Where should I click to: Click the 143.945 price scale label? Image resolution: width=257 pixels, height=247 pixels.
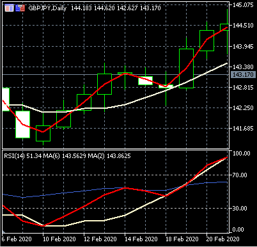point(243,46)
